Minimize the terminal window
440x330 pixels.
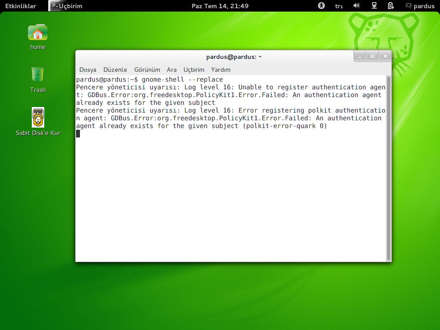tap(360, 56)
